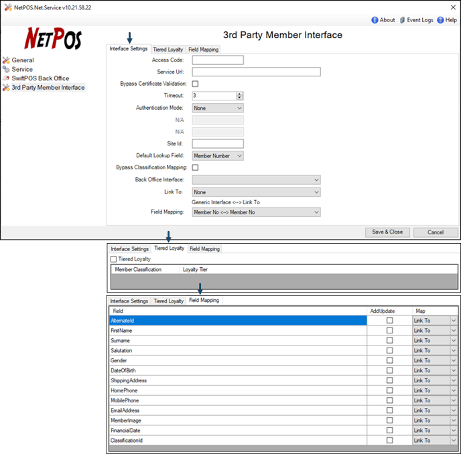Switch to Interface Settings tab in top window

[x=129, y=49]
